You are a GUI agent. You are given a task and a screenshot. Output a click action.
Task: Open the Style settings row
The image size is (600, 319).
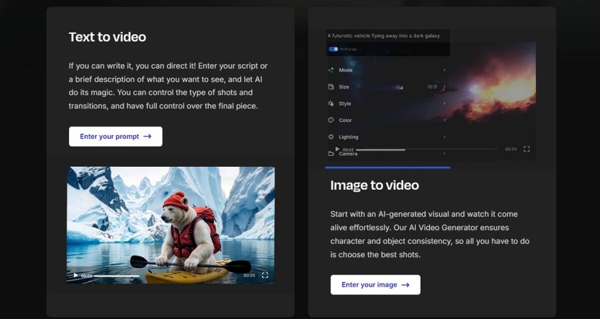pos(387,104)
